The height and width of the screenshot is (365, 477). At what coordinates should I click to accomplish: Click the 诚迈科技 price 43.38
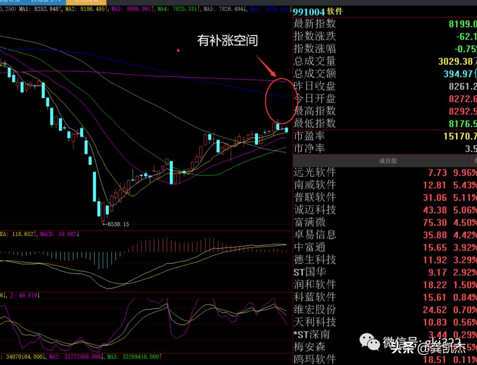(x=435, y=210)
